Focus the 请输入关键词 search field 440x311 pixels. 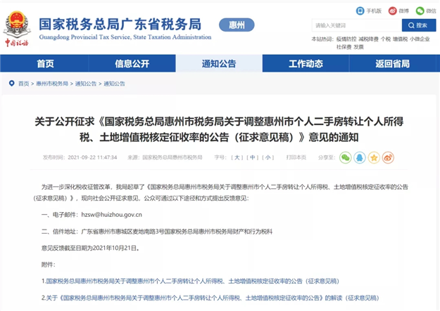tap(357, 25)
